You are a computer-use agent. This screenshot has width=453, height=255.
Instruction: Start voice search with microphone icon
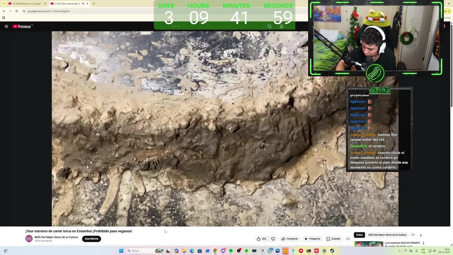pos(281,26)
